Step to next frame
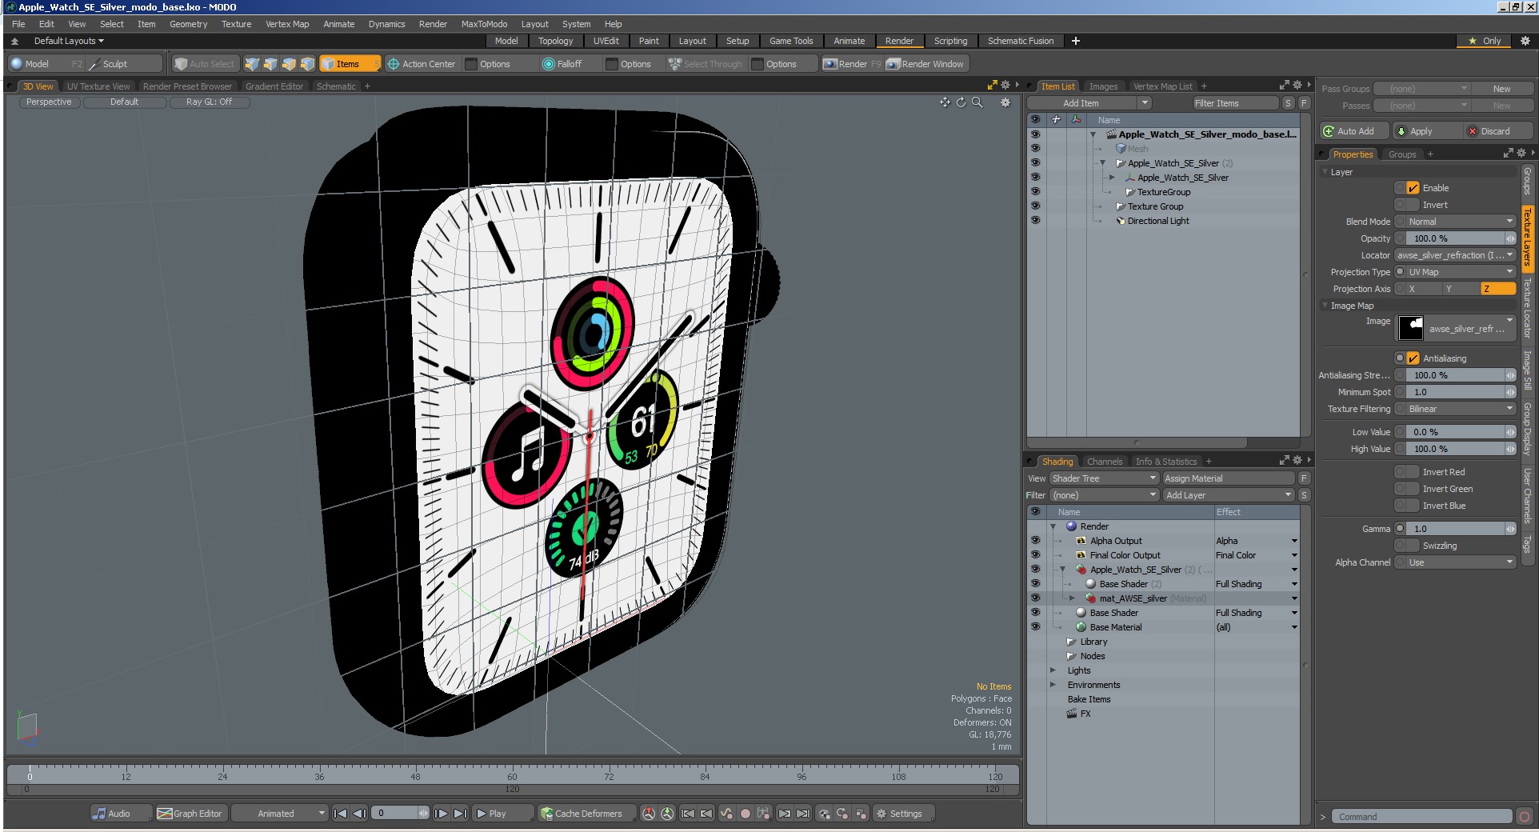The image size is (1539, 832). tap(441, 814)
